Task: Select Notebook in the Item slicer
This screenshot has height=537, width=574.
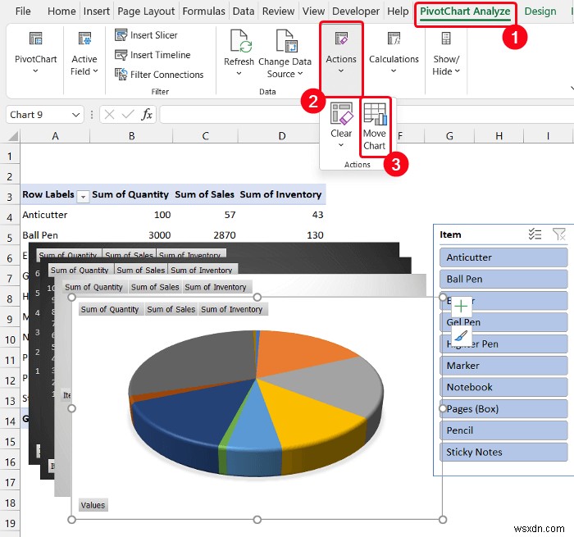Action: 503,387
